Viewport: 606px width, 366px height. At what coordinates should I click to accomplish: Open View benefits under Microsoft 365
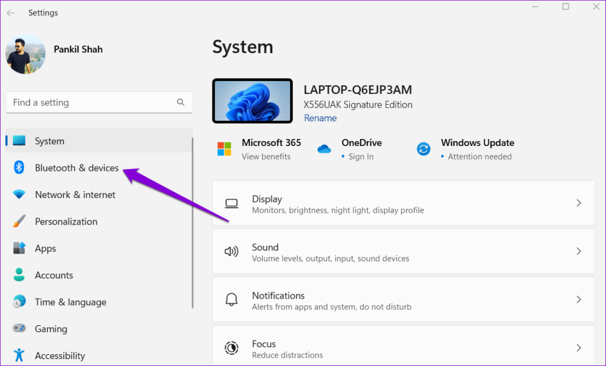click(x=266, y=156)
